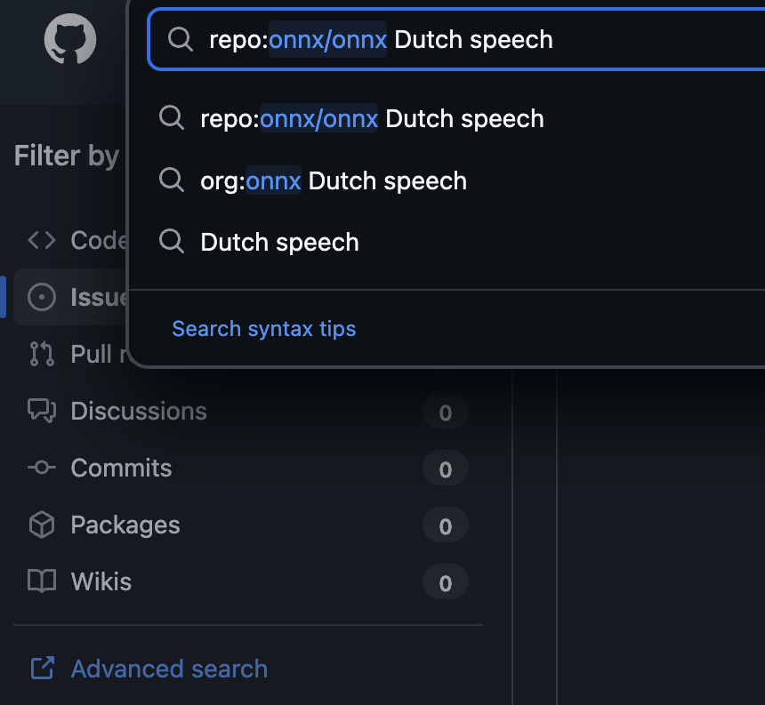Open the Packages results filter
This screenshot has height=705, width=765.
coord(125,525)
